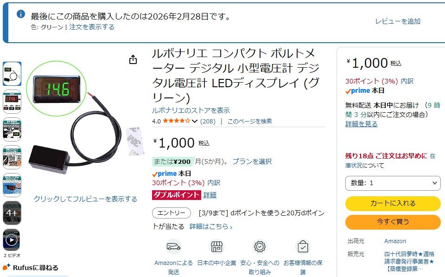Click the share icon above product image

tap(133, 59)
